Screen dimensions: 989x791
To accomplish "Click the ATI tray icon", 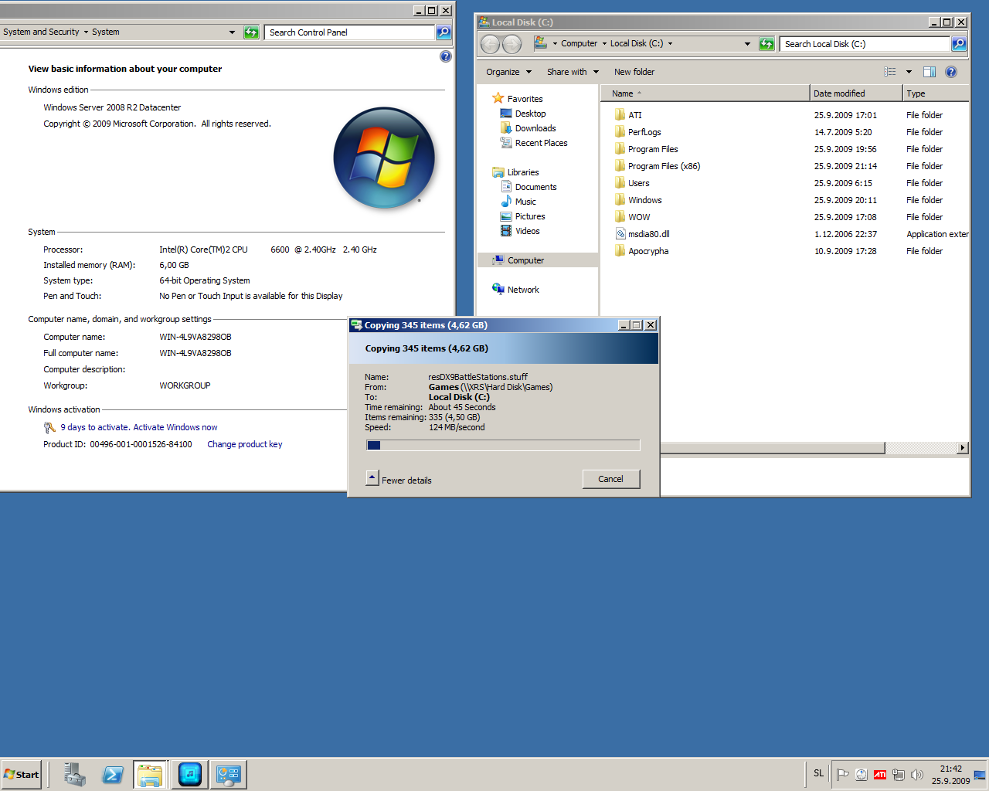I will (880, 775).
